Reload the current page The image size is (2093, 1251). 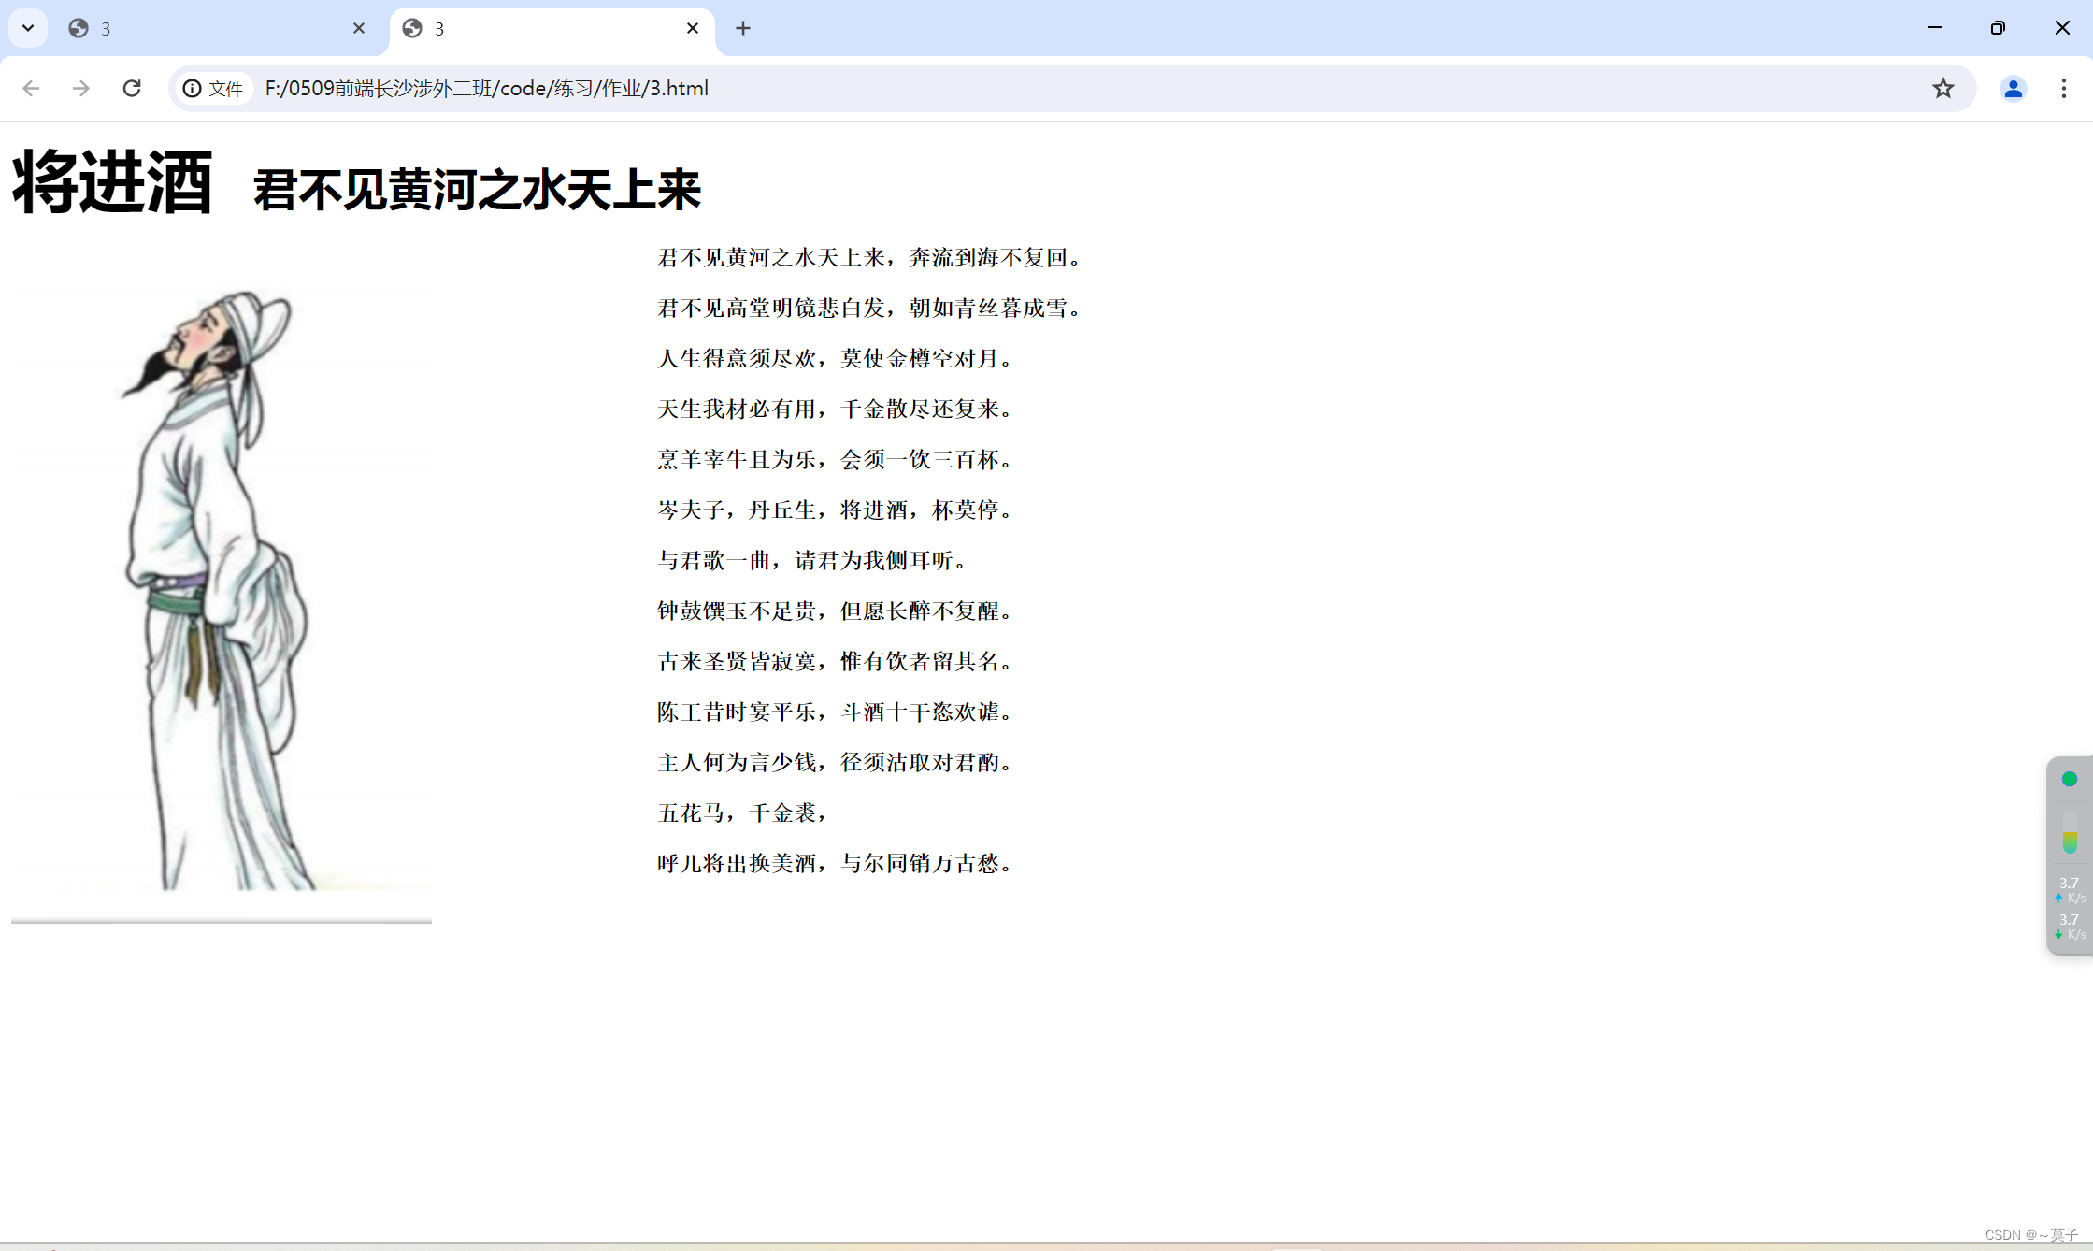pos(132,88)
